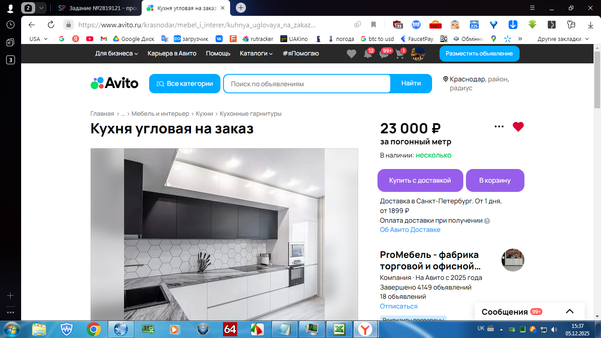The width and height of the screenshot is (601, 338).
Task: Click the page vertical scrollbar thumb
Action: pyautogui.click(x=597, y=79)
